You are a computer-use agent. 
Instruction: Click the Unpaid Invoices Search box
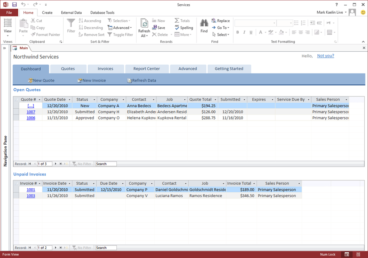[x=106, y=248]
